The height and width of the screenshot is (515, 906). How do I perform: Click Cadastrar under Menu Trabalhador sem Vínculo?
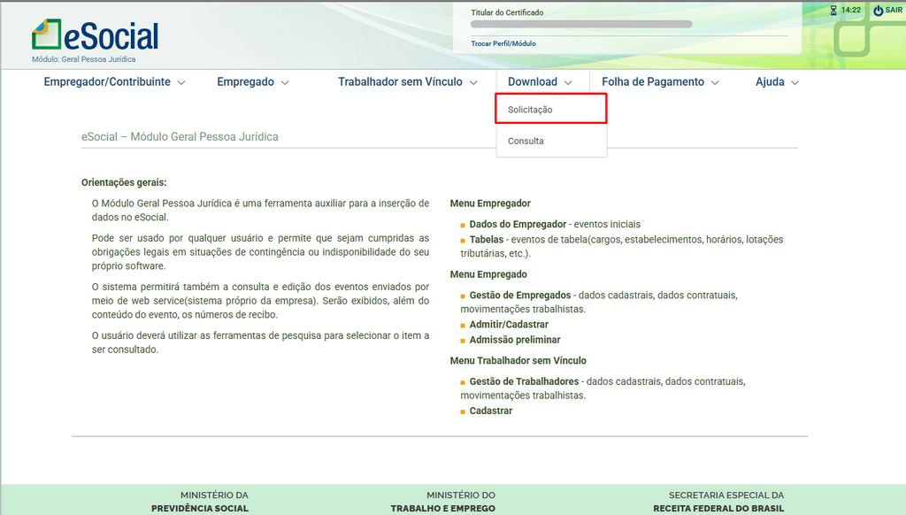(490, 411)
